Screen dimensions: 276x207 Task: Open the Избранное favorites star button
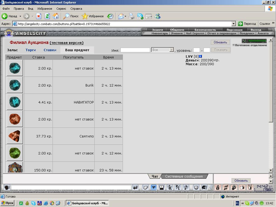93,16
